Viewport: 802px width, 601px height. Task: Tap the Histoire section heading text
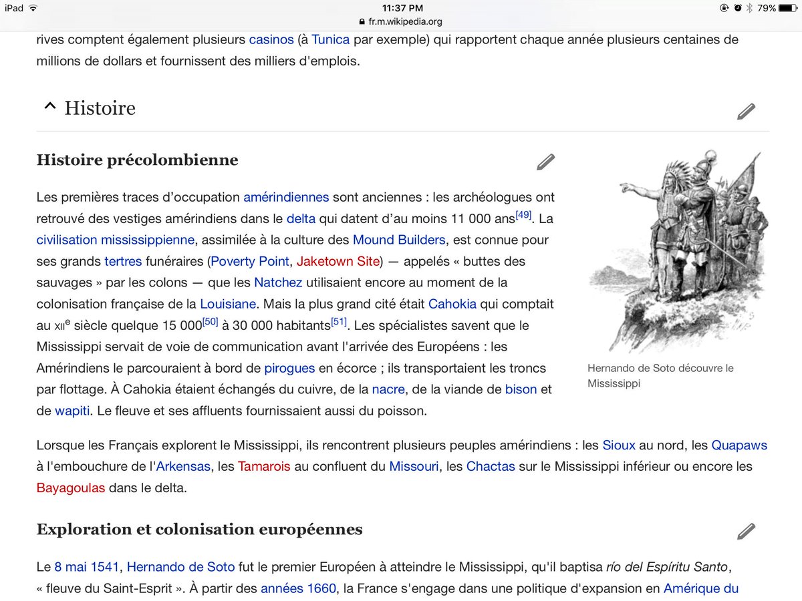[100, 108]
